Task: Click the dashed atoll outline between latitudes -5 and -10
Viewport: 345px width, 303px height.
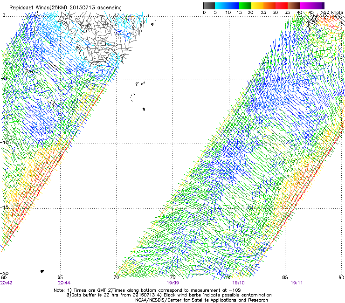Action: coord(132,97)
